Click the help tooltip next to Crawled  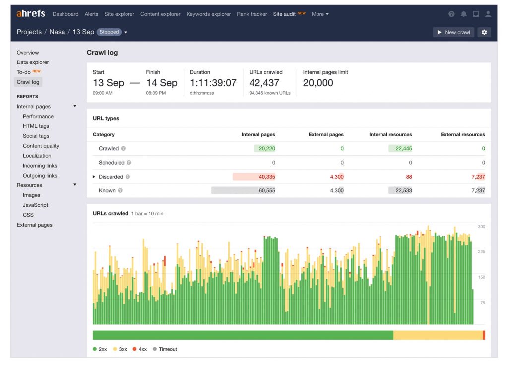tap(123, 149)
